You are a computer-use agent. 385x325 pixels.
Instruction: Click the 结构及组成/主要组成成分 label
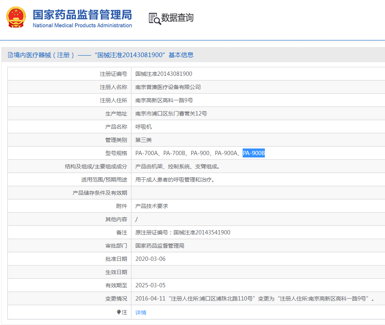[x=96, y=166]
